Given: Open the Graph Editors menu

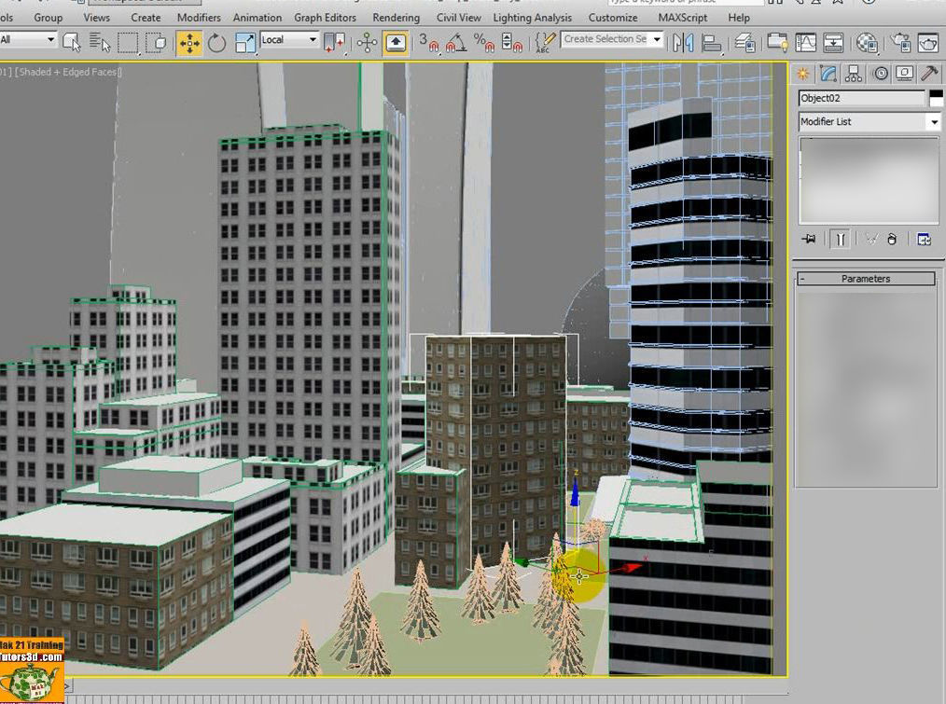Looking at the screenshot, I should point(325,18).
